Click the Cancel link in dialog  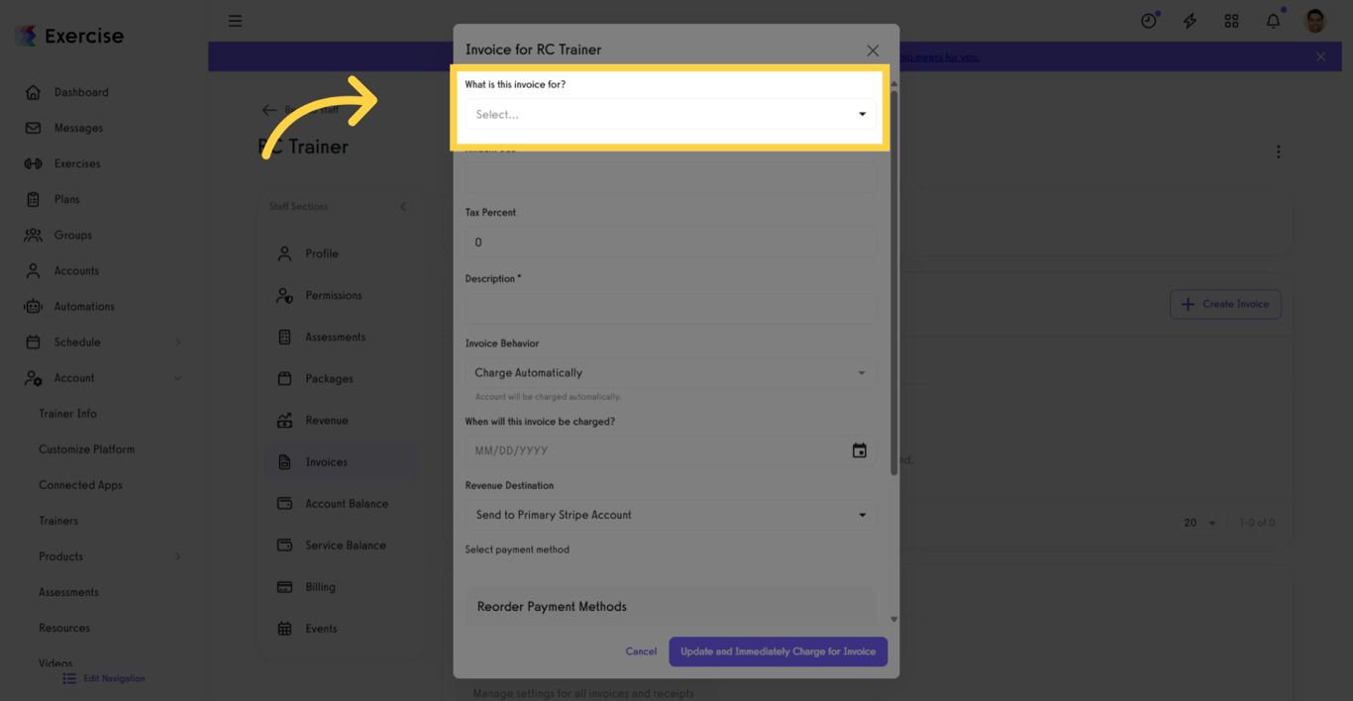coord(641,651)
